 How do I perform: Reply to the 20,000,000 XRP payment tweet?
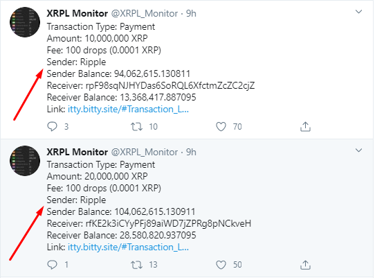click(52, 265)
